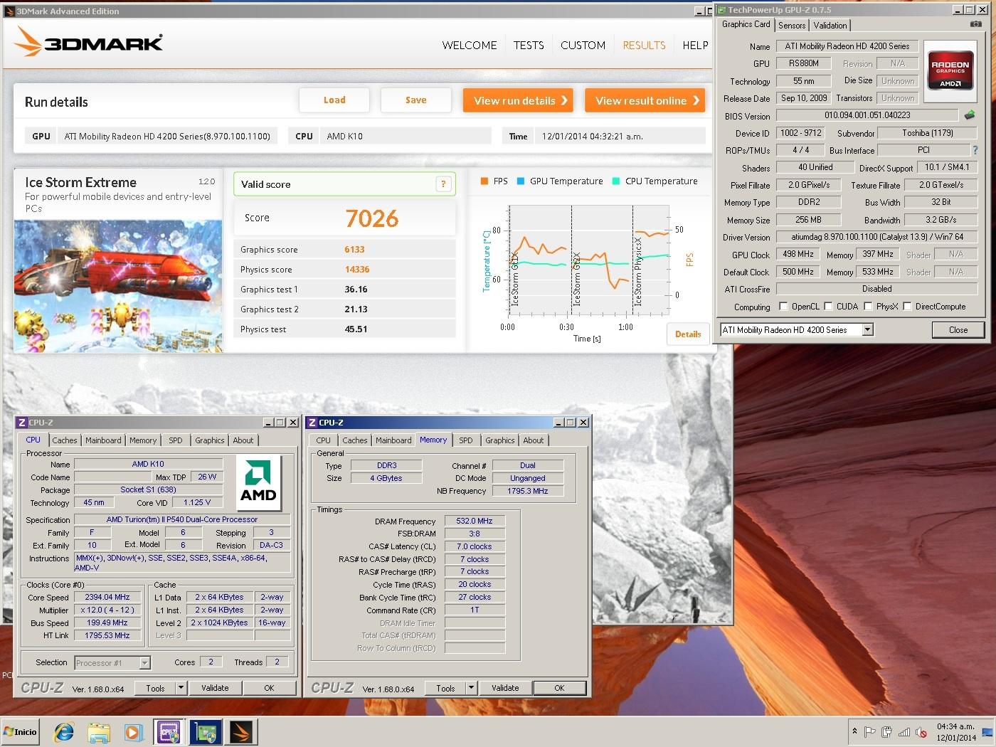The height and width of the screenshot is (747, 996).
Task: Click Ice Storm Extreme thumbnail image
Action: click(x=118, y=287)
